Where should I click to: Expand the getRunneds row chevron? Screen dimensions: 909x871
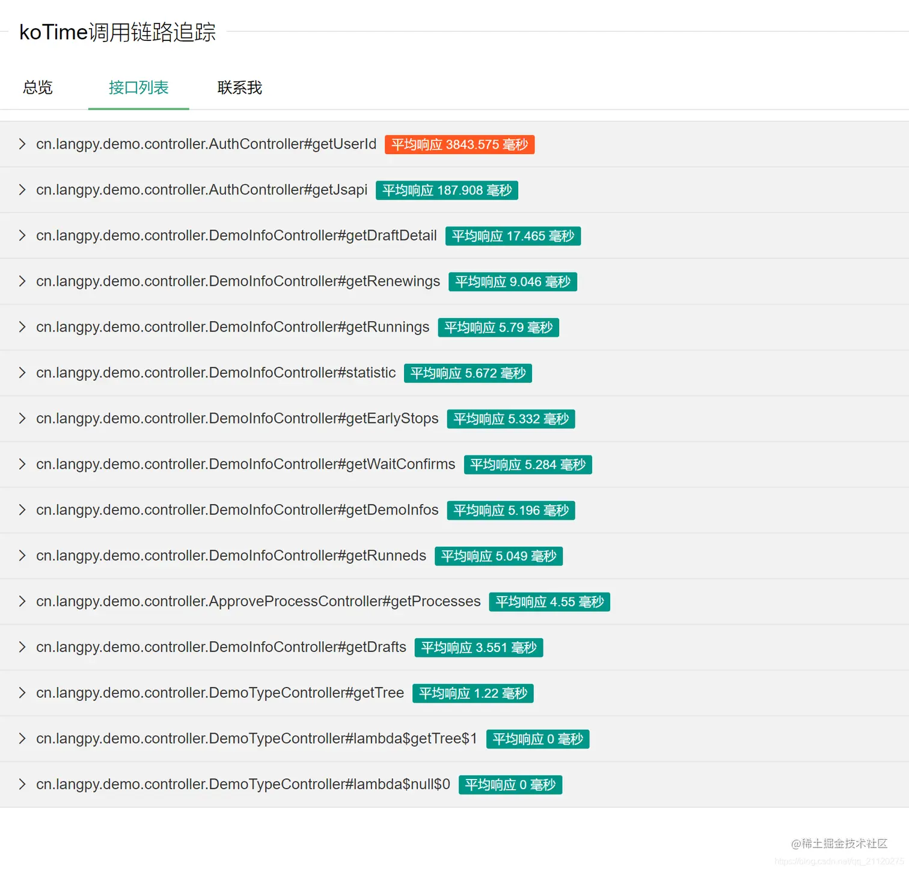(22, 555)
